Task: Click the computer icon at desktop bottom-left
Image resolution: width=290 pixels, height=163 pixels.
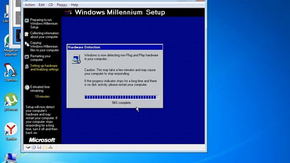Action: tap(10, 158)
